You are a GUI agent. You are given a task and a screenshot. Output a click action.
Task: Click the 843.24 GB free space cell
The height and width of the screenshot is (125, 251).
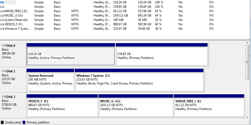(145, 15)
